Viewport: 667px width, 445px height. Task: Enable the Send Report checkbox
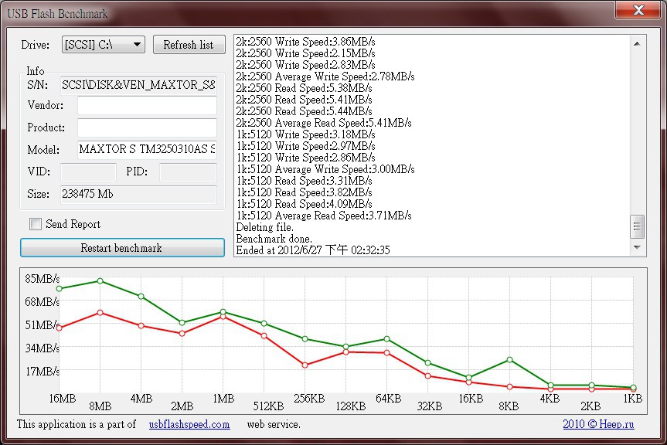[36, 224]
